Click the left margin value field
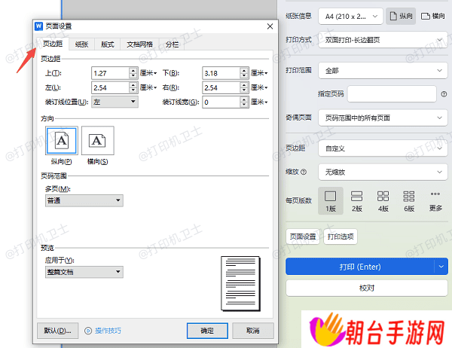Screen dimensions: 452x348 click(x=110, y=87)
